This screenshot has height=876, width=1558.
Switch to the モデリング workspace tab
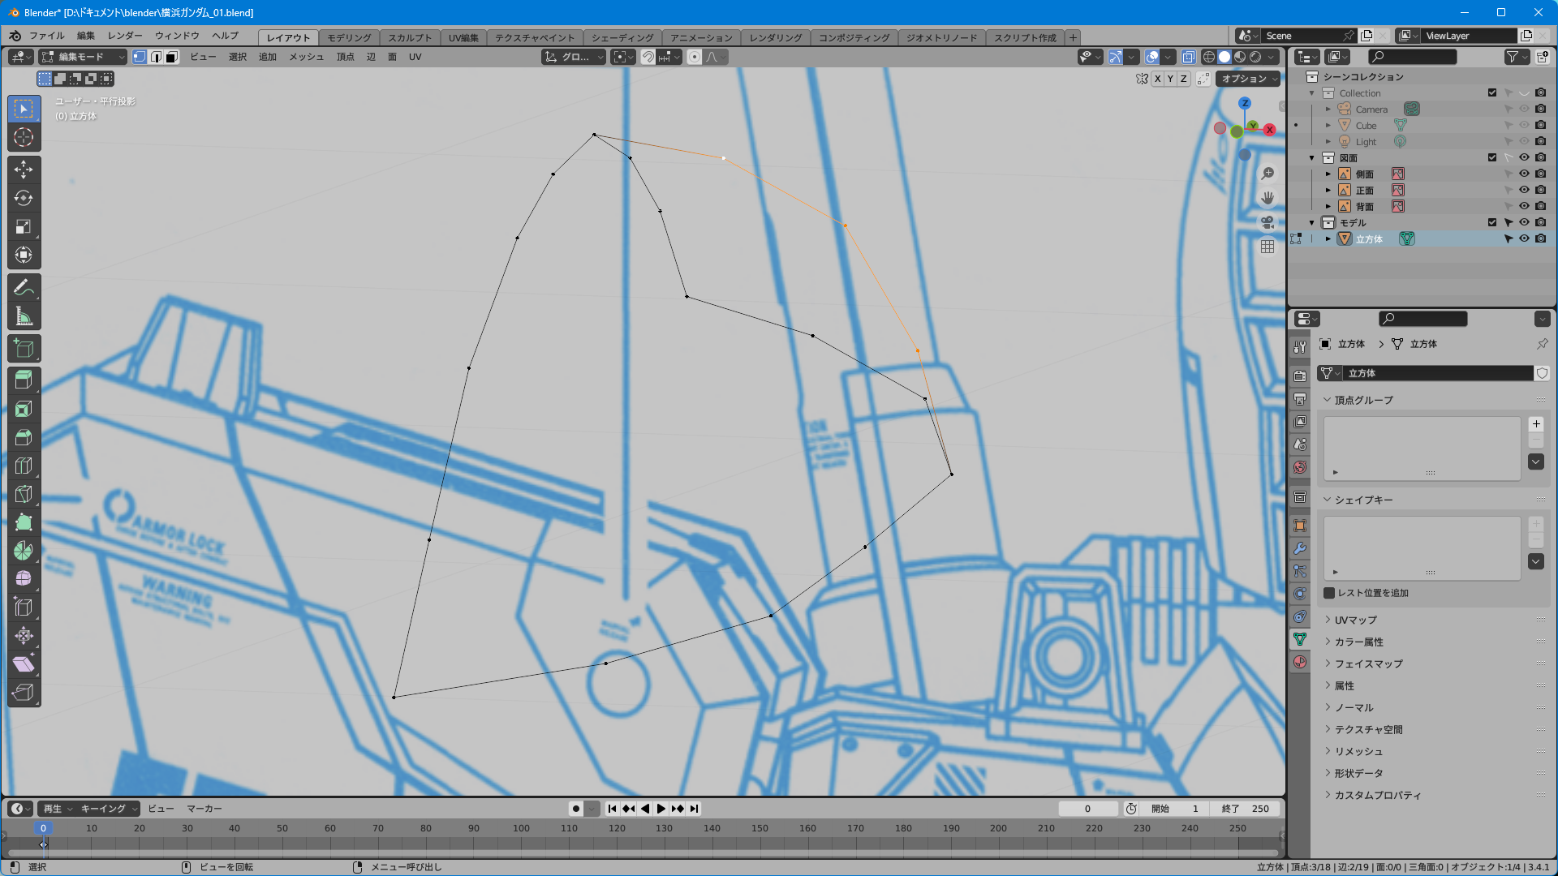(x=349, y=37)
